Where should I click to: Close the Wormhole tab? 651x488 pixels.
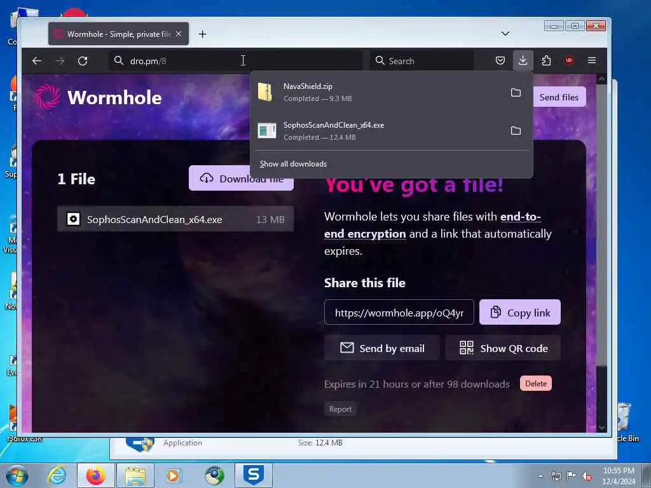(179, 34)
